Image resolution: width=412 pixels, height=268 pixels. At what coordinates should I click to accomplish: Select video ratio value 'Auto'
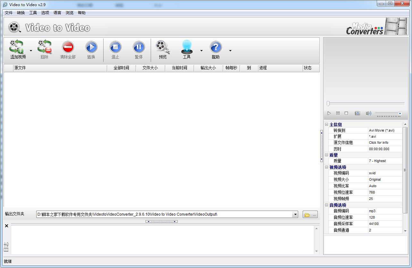pos(385,186)
